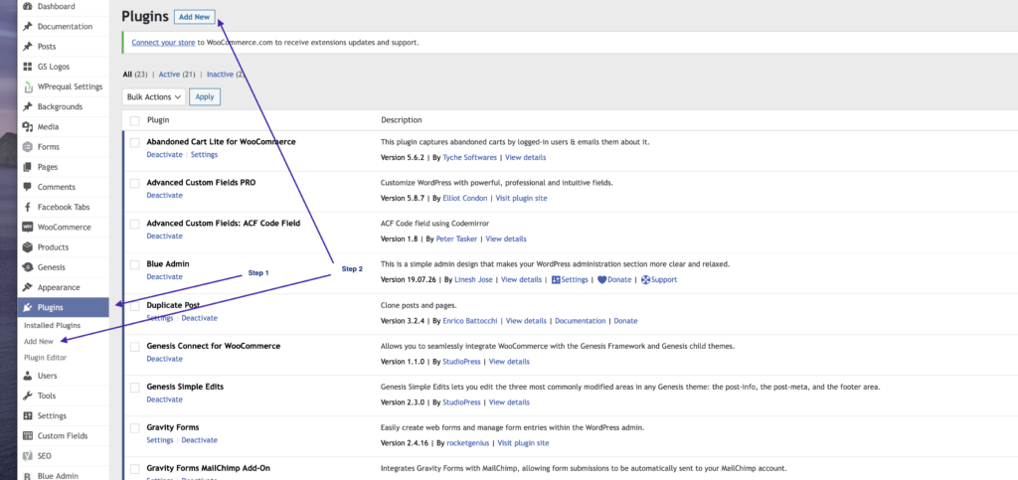Click the Documentation pin icon
Image resolution: width=1018 pixels, height=480 pixels.
[27, 27]
